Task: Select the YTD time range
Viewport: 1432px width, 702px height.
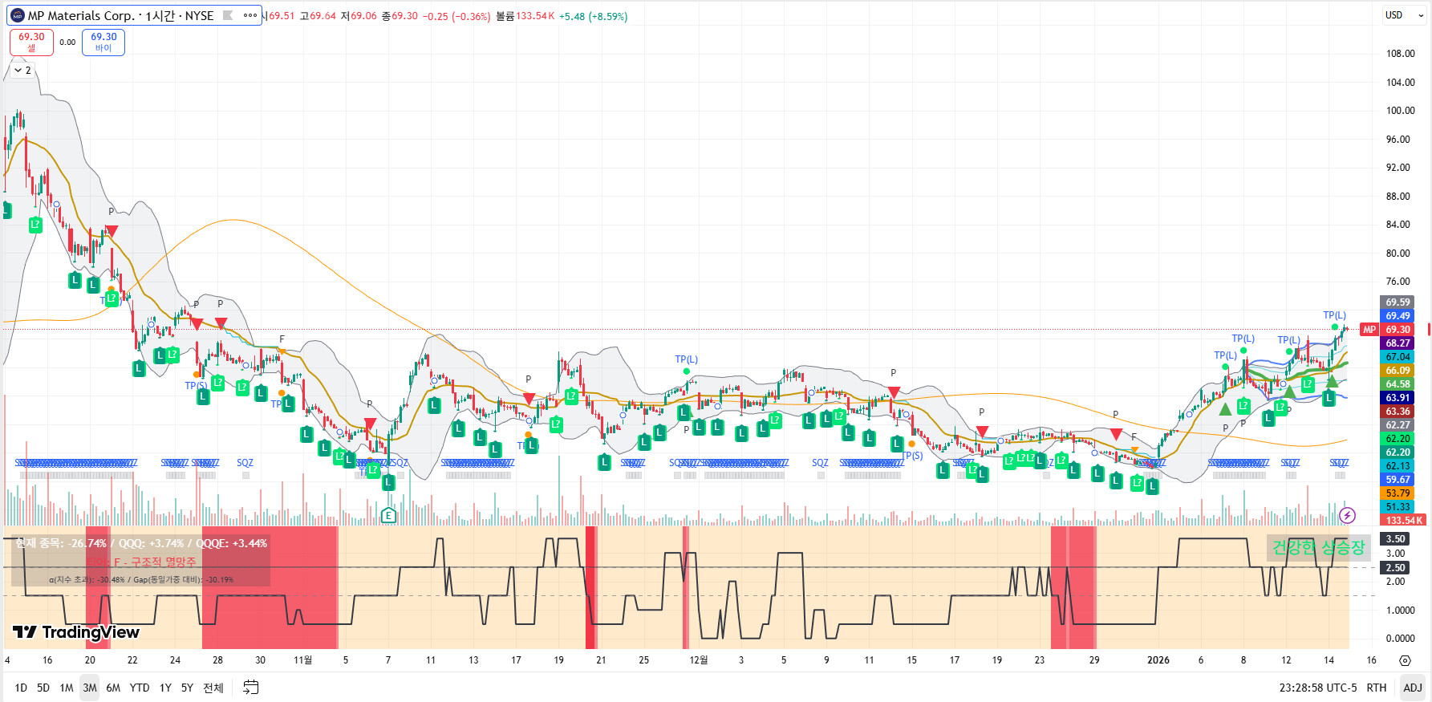Action: 140,688
